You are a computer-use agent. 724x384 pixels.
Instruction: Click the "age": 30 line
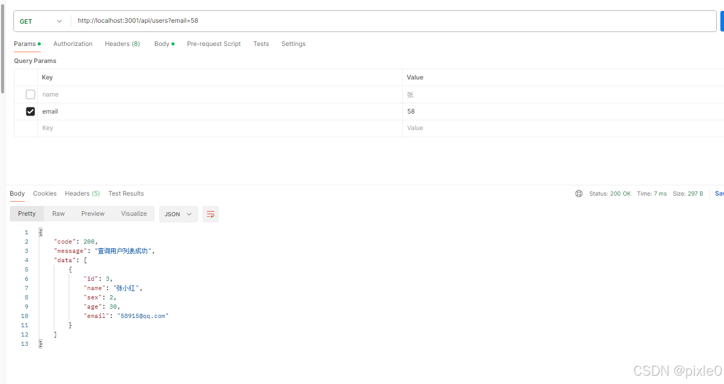[x=102, y=307]
